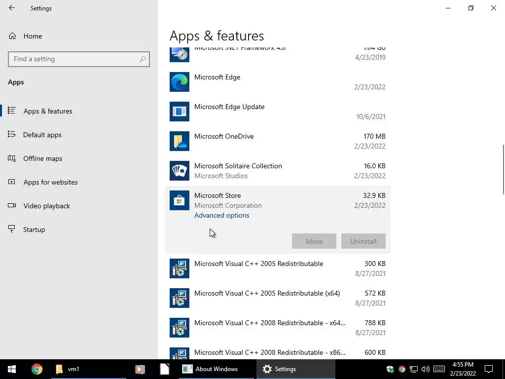Click the volume speaker tray icon
The width and height of the screenshot is (505, 379).
point(426,369)
